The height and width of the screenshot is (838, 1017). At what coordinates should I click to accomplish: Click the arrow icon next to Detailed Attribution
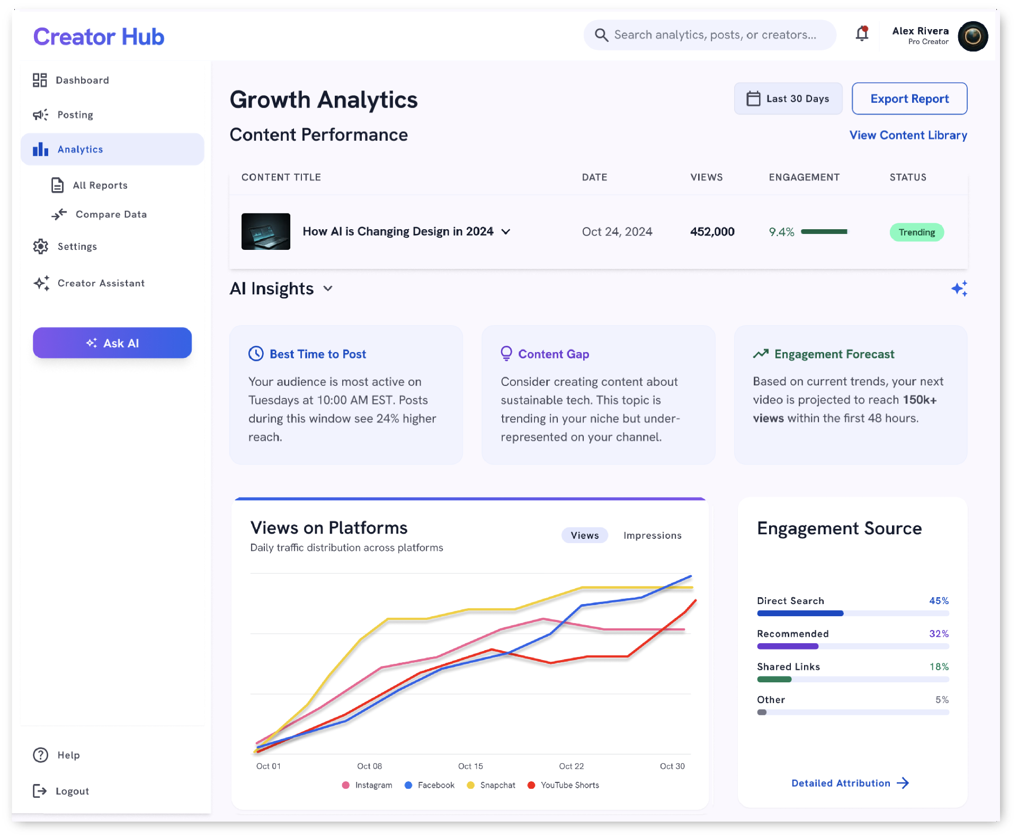tap(903, 783)
